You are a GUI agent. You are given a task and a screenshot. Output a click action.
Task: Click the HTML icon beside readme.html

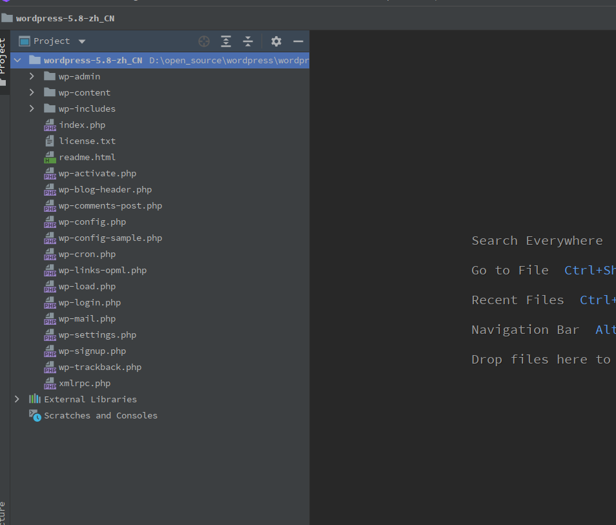pos(50,158)
